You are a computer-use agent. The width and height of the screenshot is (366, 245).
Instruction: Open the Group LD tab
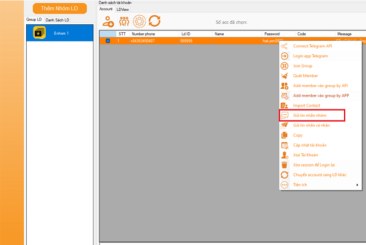tap(34, 19)
